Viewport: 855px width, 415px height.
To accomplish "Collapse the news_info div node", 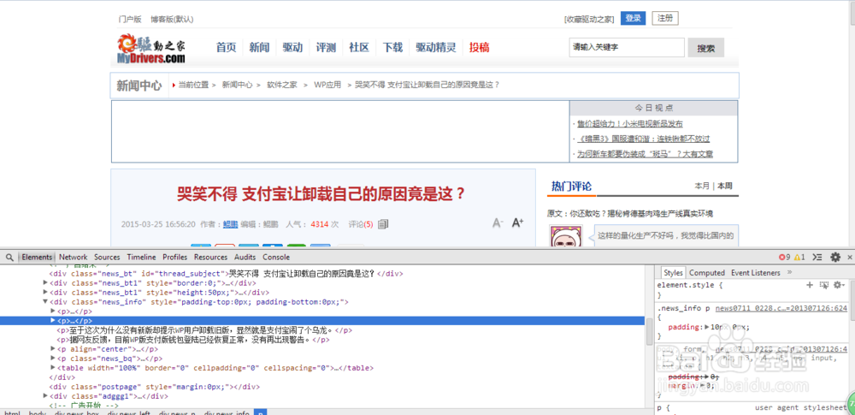I will 45,302.
